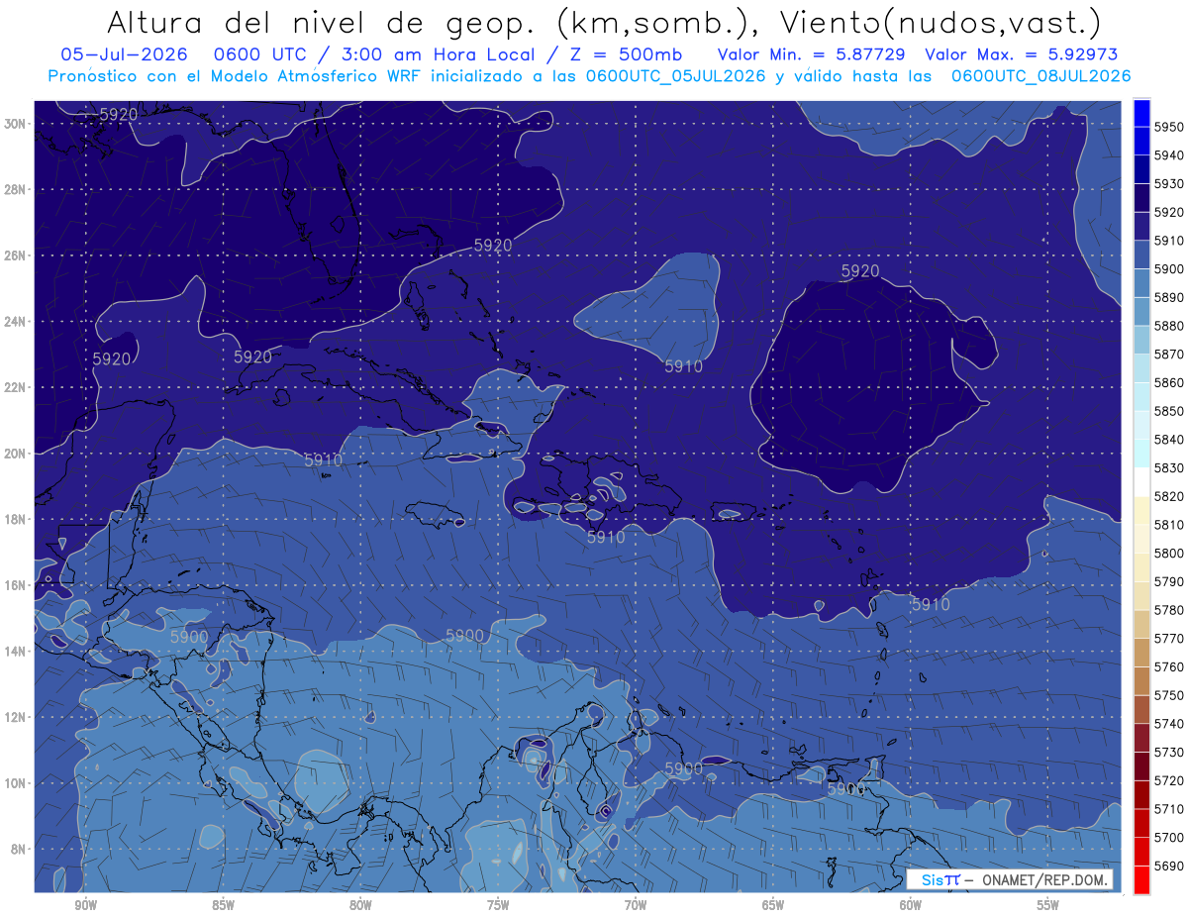Click the "28N" latitude axis label
This screenshot has height=918, width=1188.
pyautogui.click(x=16, y=189)
